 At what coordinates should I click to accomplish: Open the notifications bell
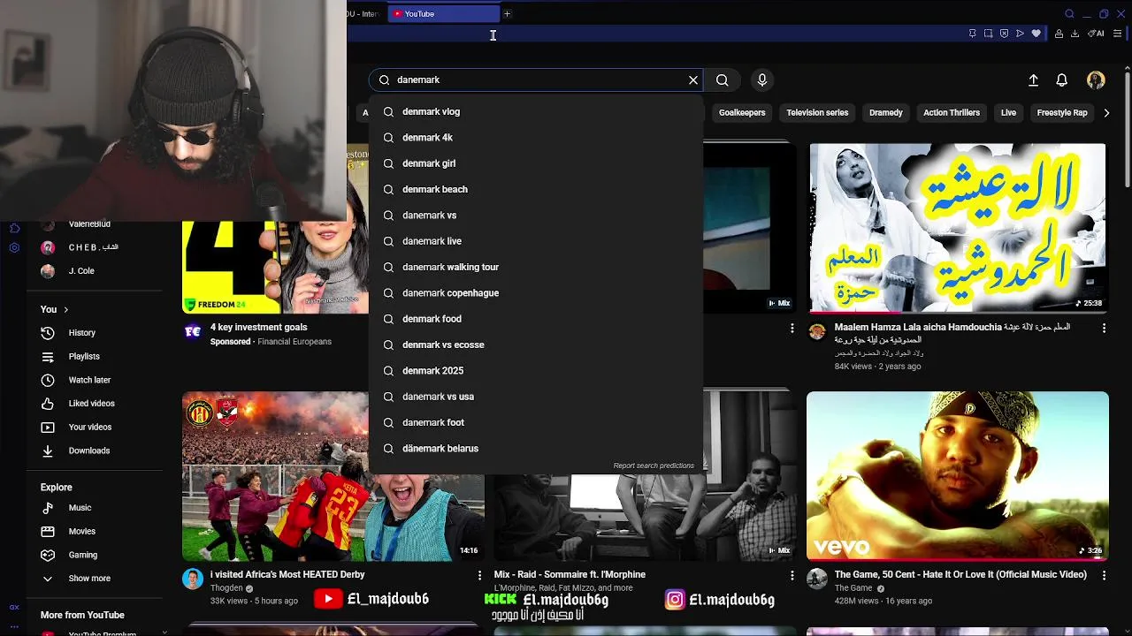[x=1062, y=79]
